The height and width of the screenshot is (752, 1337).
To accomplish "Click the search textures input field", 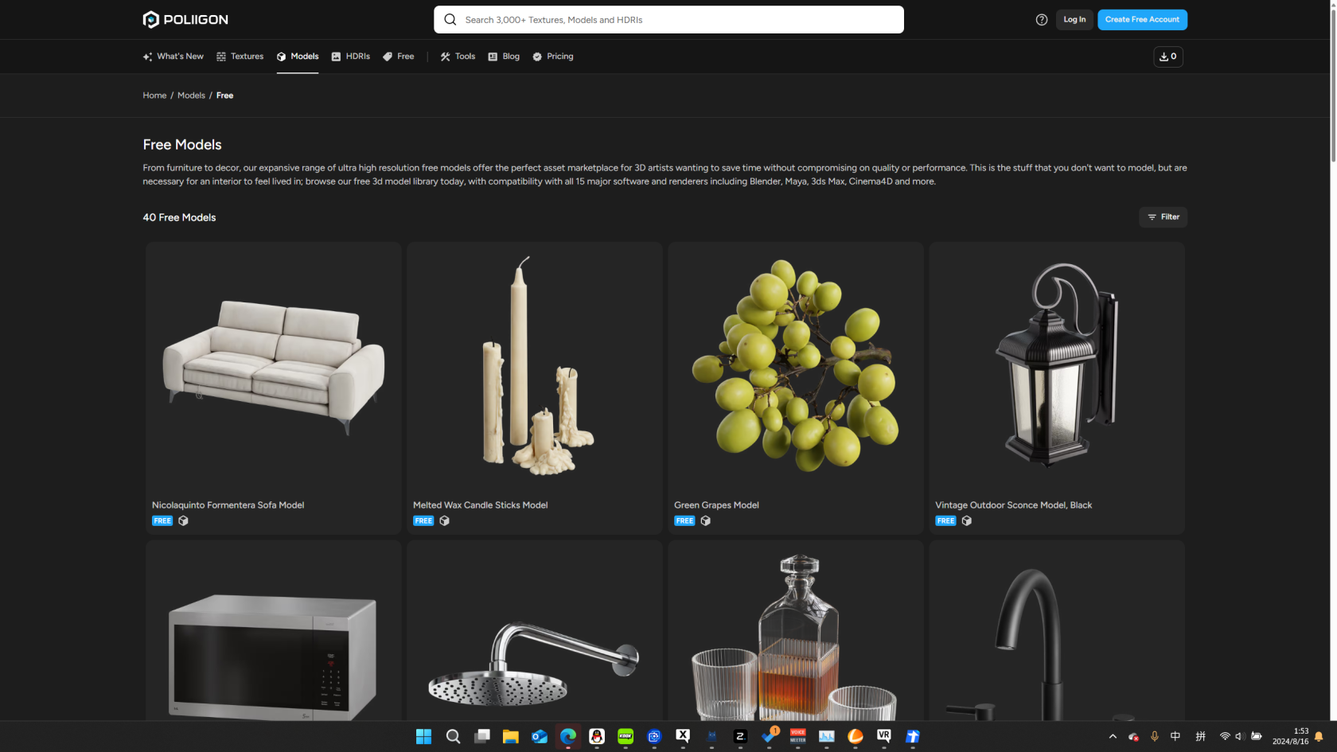I will coord(668,20).
